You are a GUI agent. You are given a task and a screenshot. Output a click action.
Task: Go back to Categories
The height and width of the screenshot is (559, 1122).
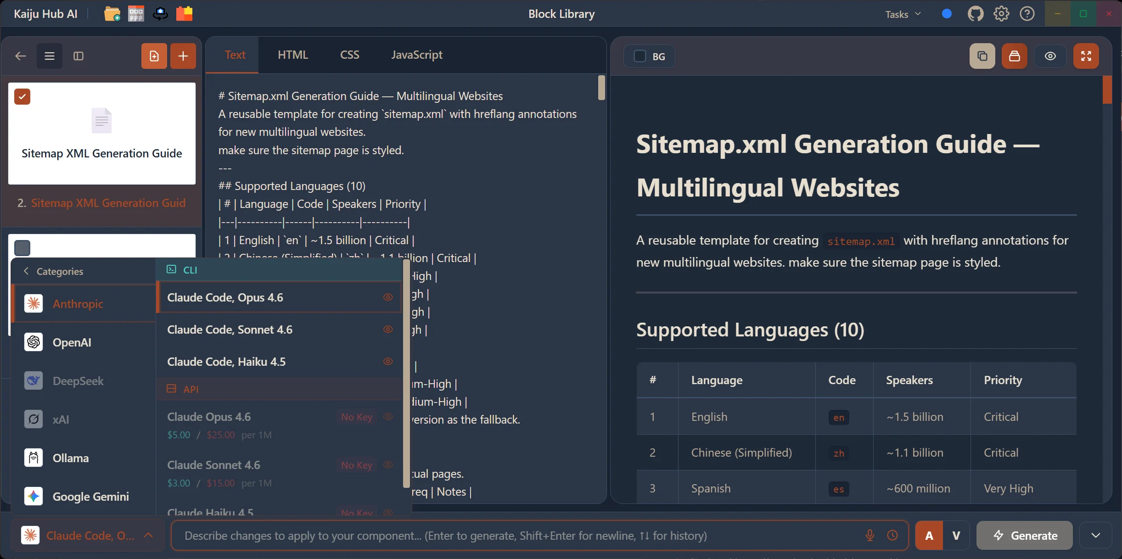53,271
